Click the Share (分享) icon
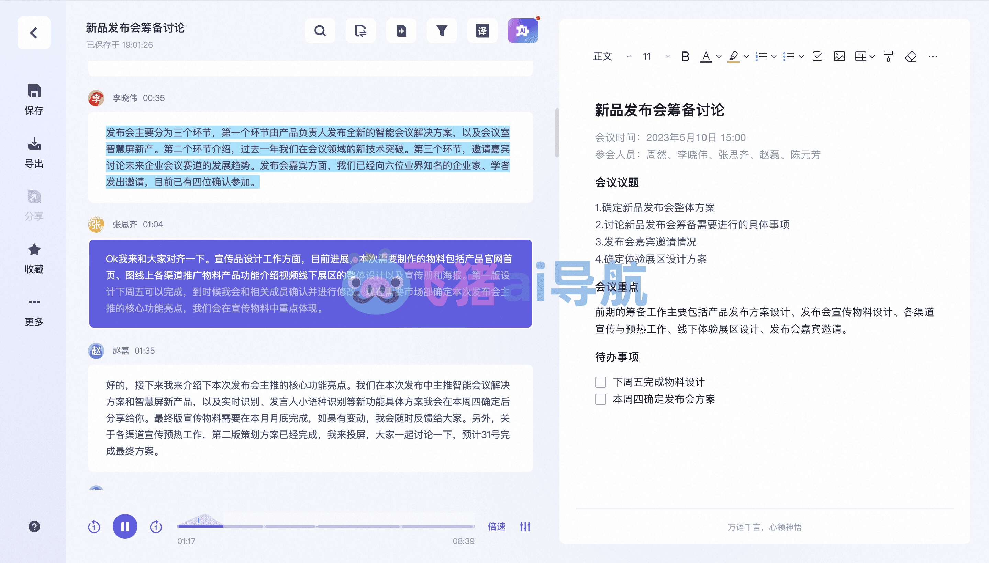Image resolution: width=989 pixels, height=563 pixels. [x=34, y=196]
